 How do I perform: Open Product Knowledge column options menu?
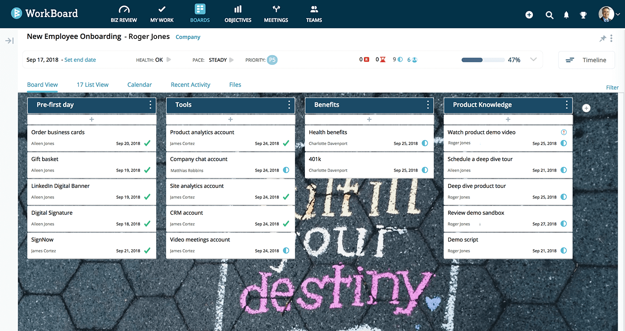(x=567, y=105)
